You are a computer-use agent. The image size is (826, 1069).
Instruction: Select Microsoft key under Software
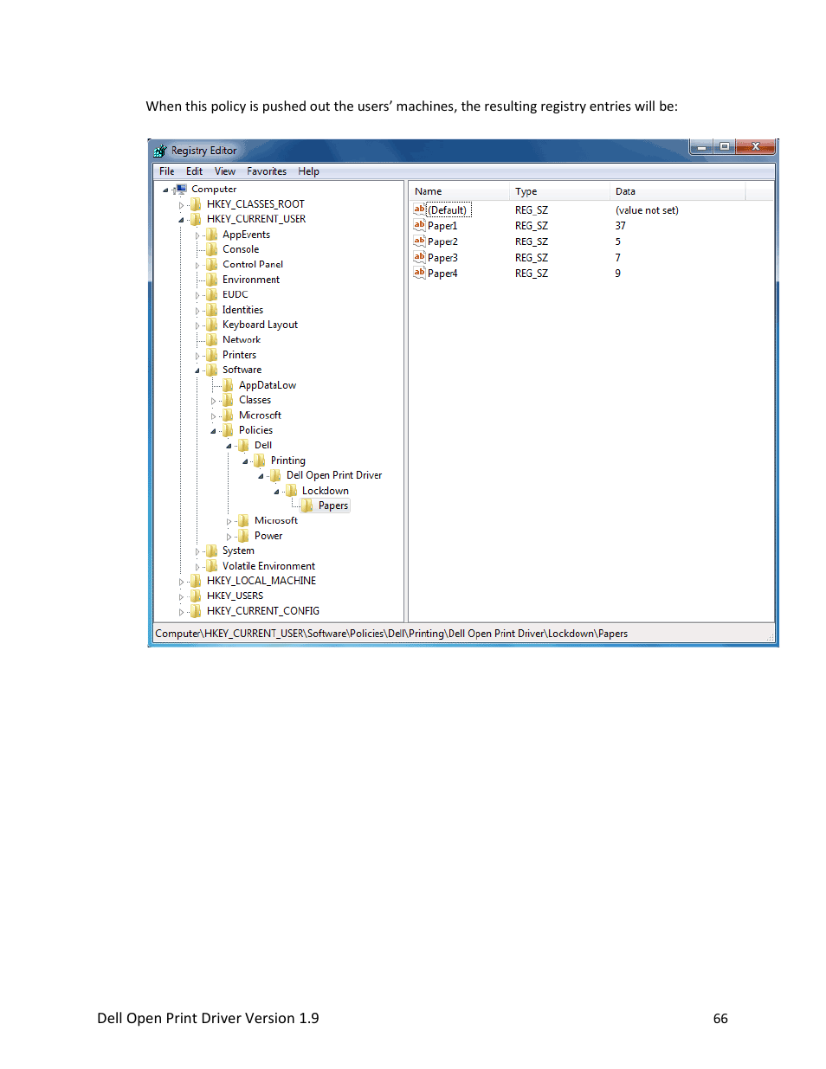pos(260,415)
